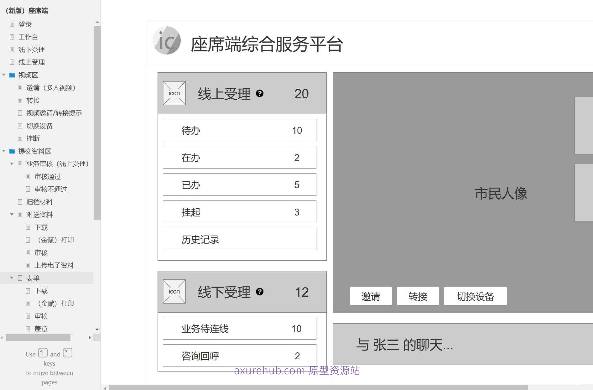Click the help question-mark icon next to 线下受理
This screenshot has height=390, width=593.
point(259,292)
